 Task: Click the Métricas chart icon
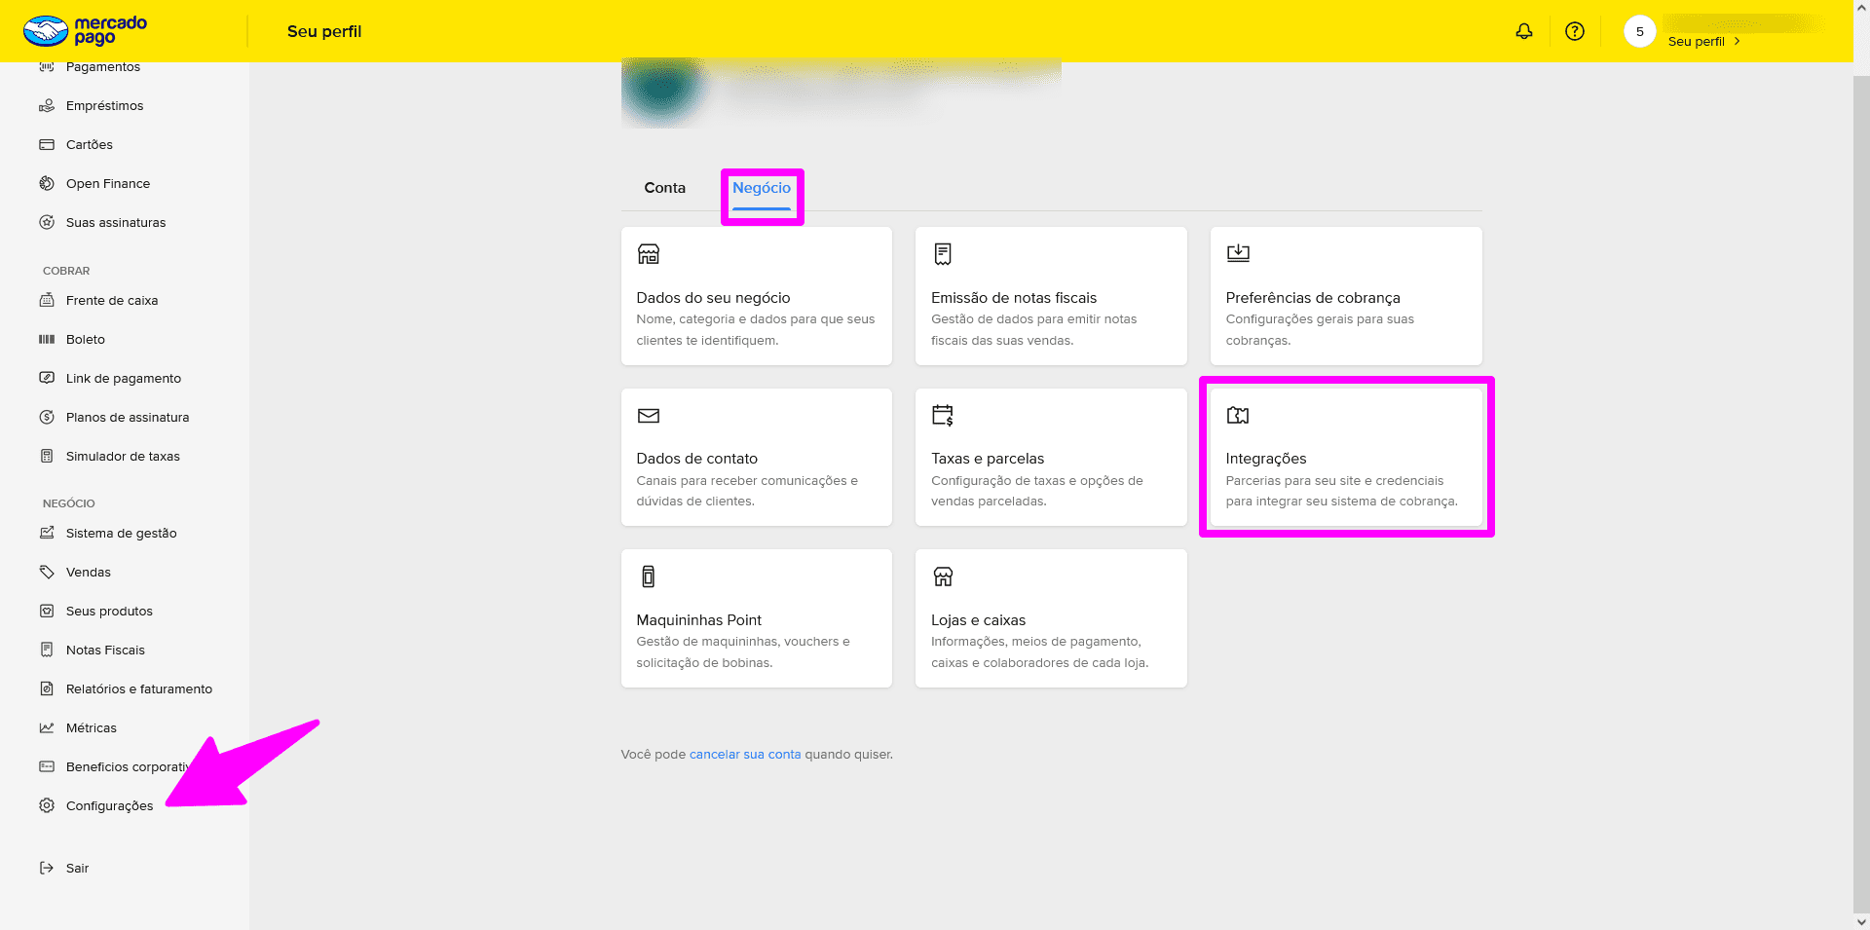click(47, 727)
